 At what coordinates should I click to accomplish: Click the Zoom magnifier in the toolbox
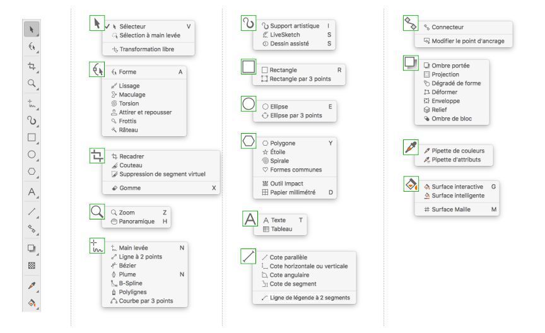(x=30, y=83)
